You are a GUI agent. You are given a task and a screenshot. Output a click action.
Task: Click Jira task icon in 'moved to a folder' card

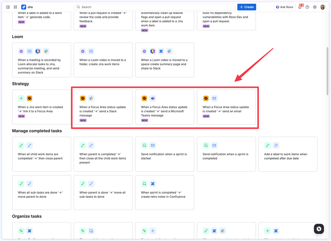(x=91, y=51)
